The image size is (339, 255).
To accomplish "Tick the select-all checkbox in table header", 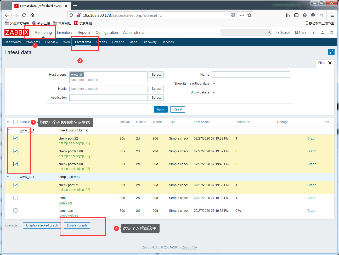I will coord(15,122).
